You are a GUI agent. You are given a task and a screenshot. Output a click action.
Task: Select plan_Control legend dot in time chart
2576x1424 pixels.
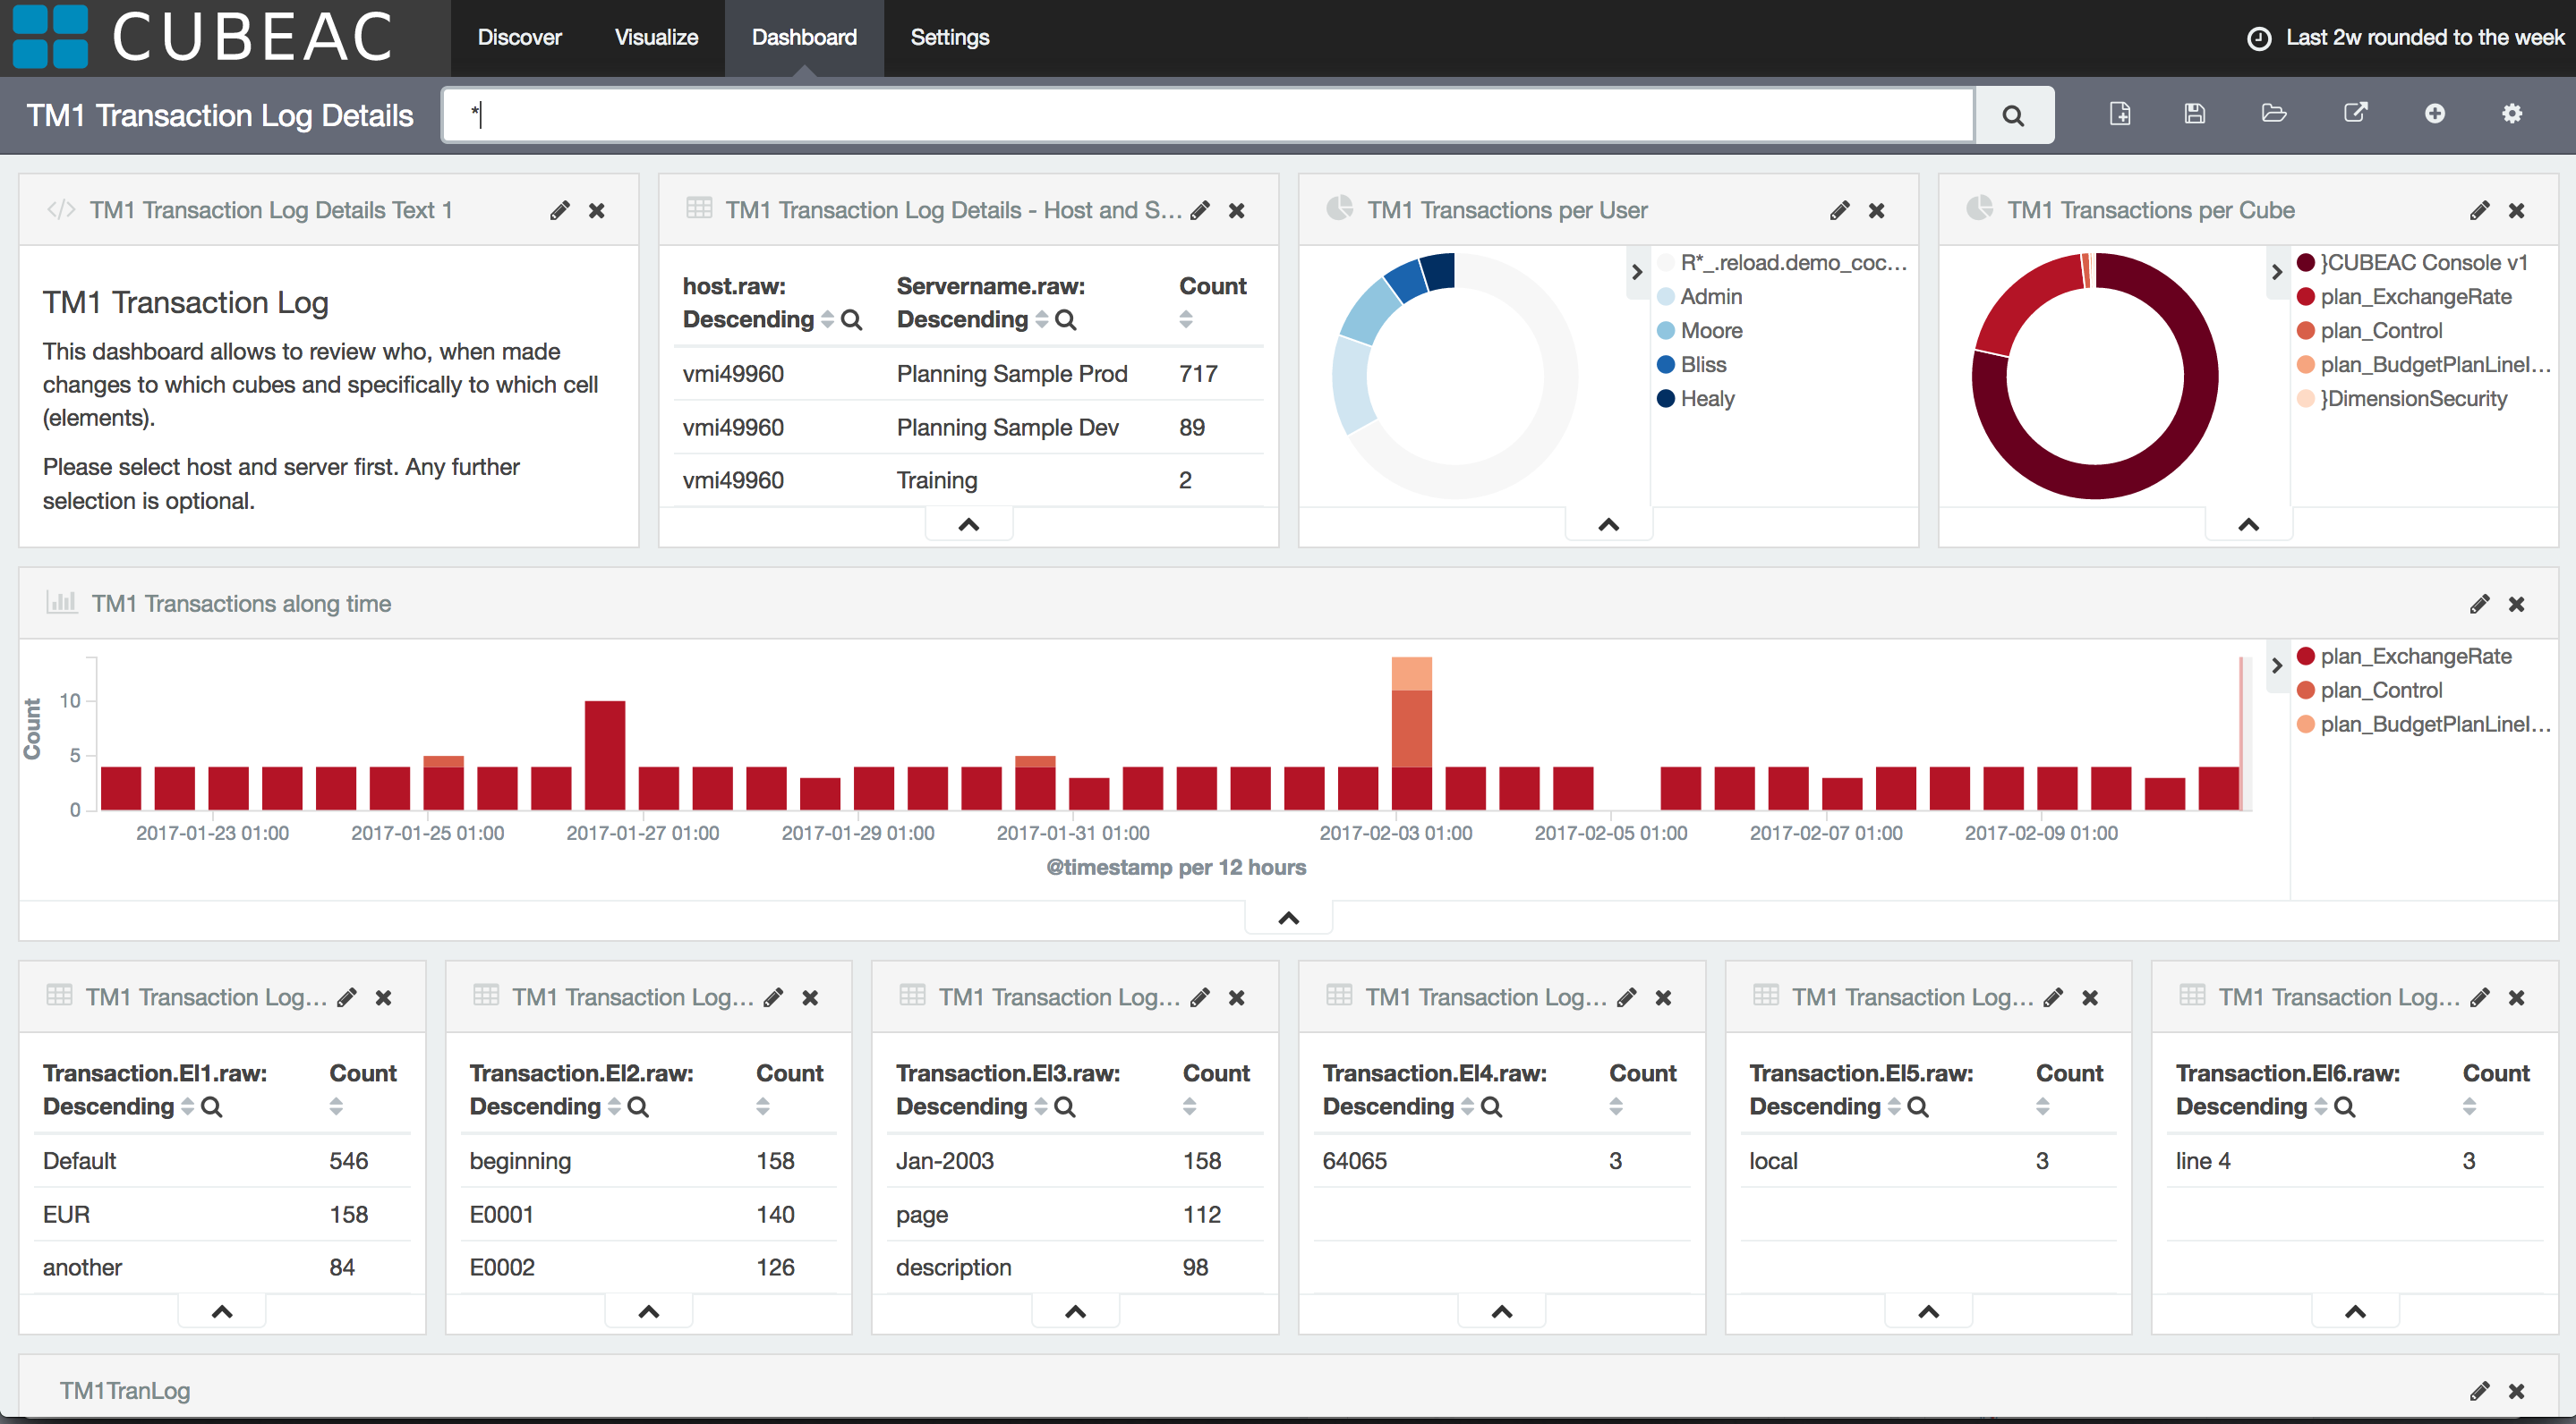tap(2306, 691)
